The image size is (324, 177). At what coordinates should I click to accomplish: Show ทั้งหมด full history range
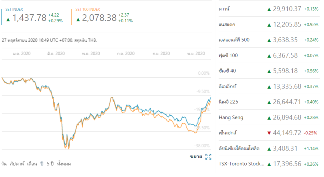(64, 164)
